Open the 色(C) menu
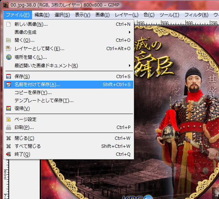Image resolution: width=219 pixels, height=199 pixels. pyautogui.click(x=149, y=15)
